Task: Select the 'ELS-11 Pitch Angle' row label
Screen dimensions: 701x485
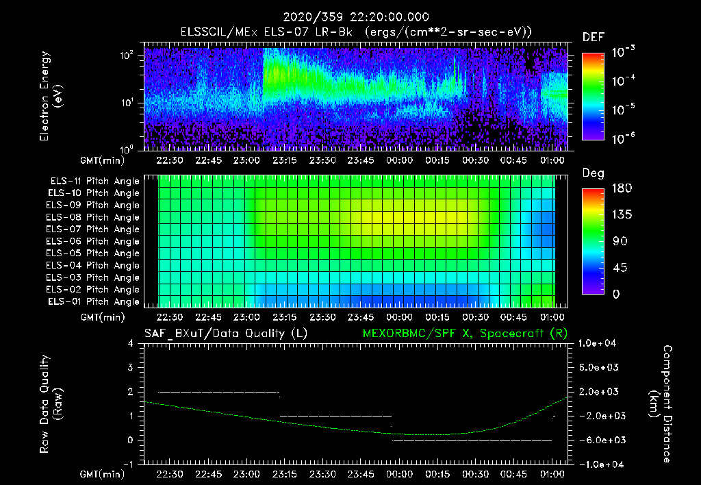Action: pyautogui.click(x=94, y=182)
